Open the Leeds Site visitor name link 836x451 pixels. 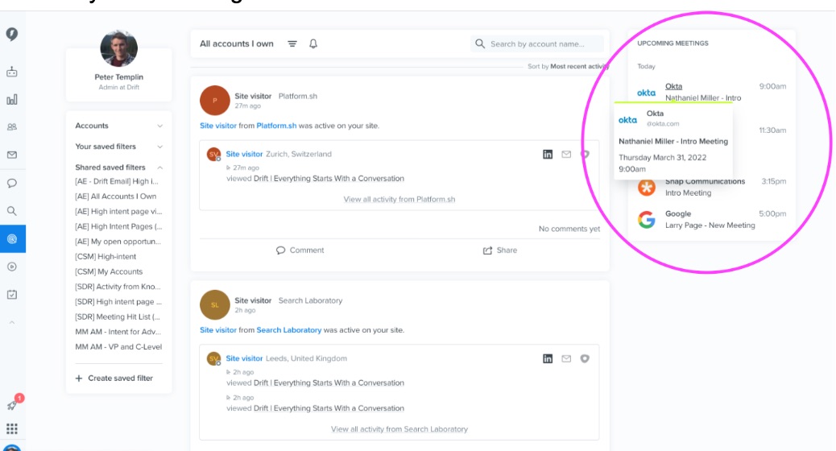[244, 358]
